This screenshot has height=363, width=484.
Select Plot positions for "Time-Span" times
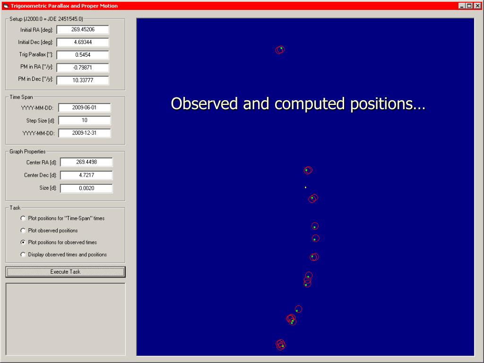coord(63,218)
